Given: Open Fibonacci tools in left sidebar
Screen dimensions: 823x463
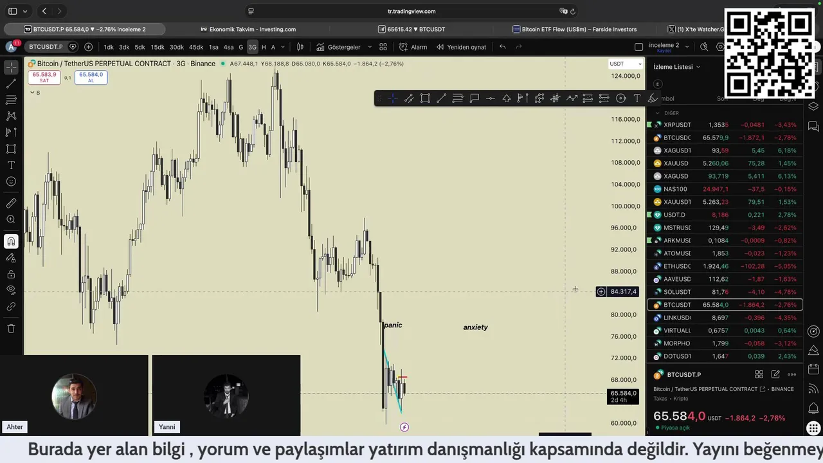Looking at the screenshot, I should pyautogui.click(x=11, y=100).
